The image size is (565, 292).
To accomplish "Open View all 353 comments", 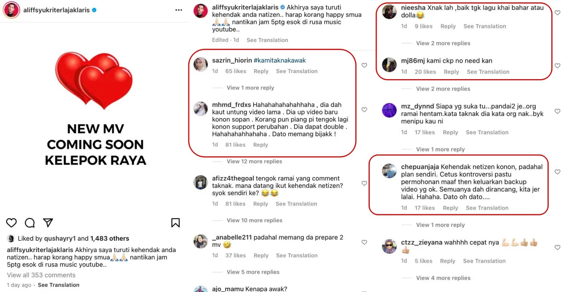I will (x=41, y=275).
